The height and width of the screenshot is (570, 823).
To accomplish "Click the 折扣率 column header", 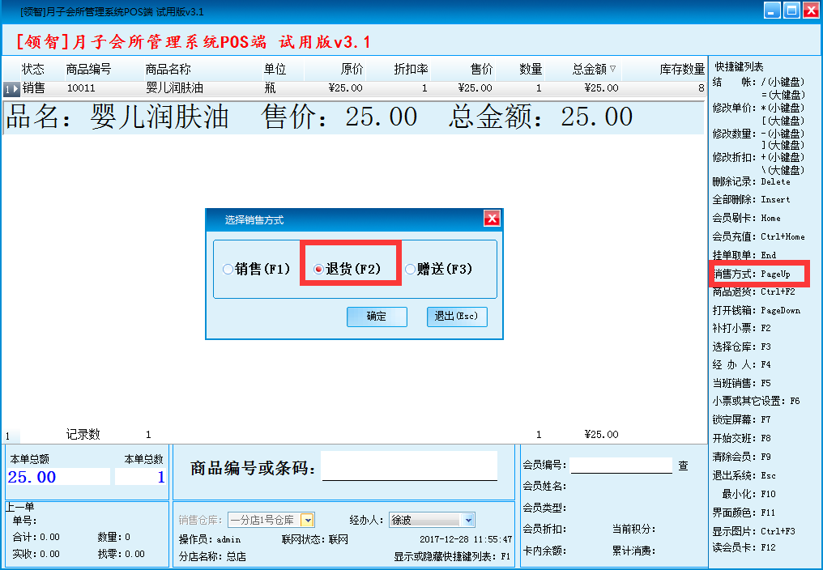I will [411, 70].
